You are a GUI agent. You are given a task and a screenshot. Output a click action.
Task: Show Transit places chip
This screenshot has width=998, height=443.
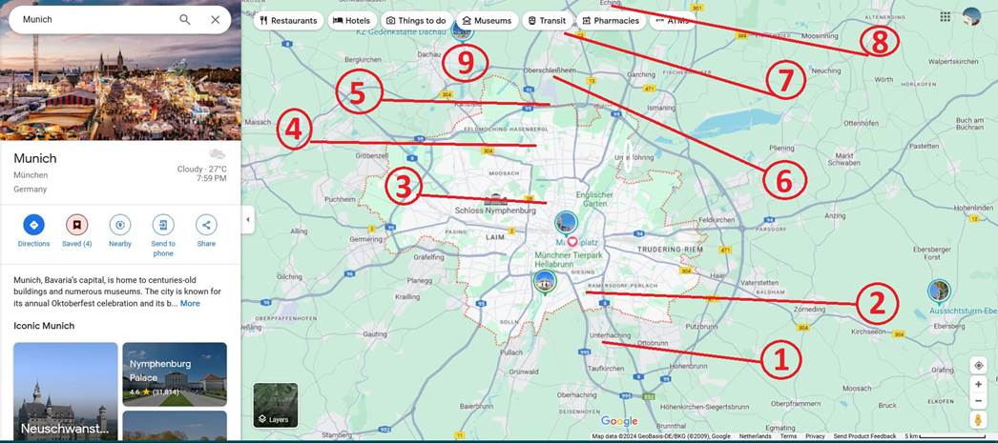547,20
